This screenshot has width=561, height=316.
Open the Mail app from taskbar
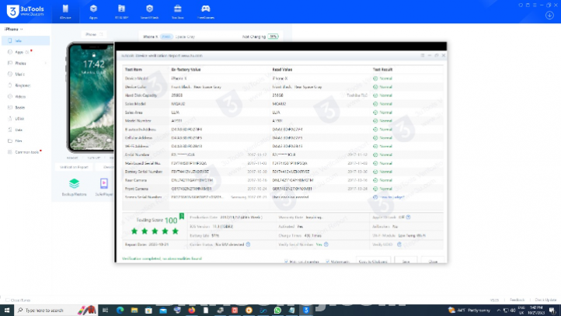point(163,311)
